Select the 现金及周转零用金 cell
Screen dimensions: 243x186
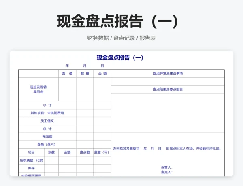pos(38,89)
